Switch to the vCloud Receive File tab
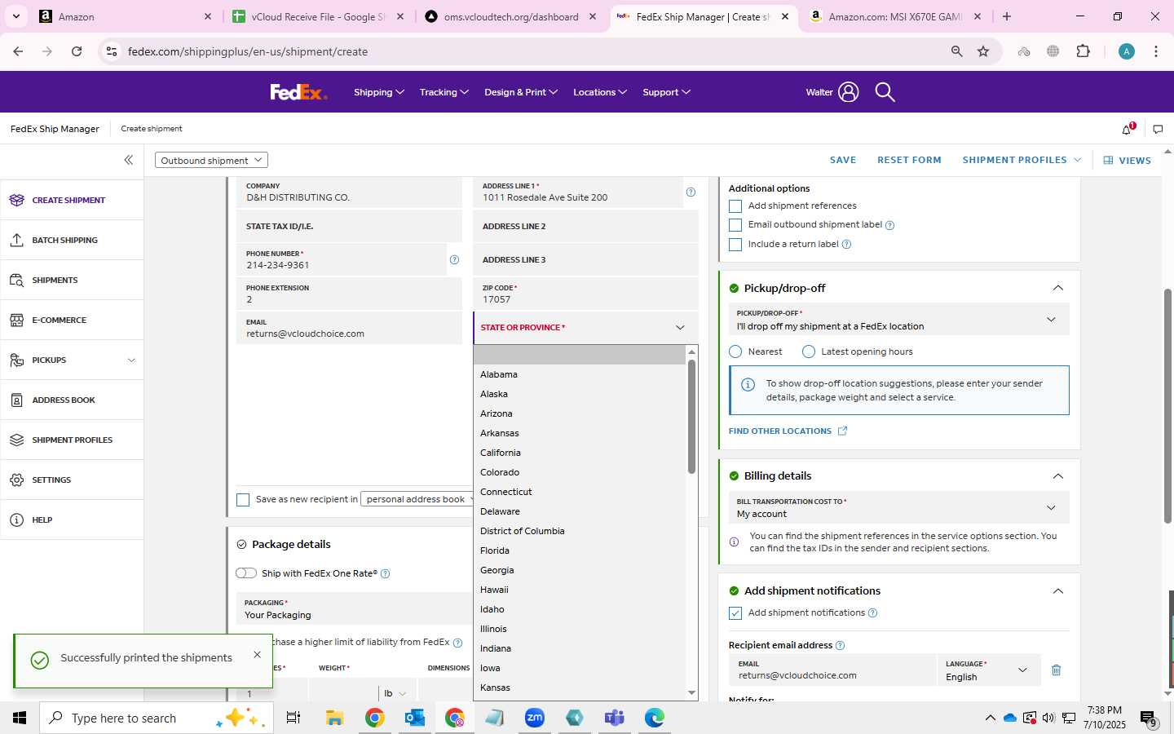 [317, 16]
